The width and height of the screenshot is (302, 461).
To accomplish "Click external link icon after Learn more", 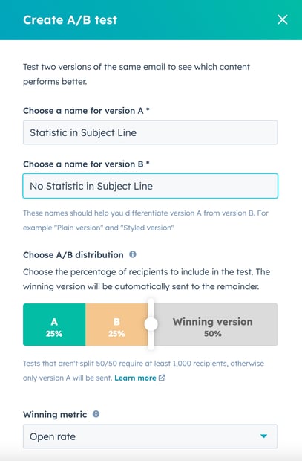I will point(162,378).
